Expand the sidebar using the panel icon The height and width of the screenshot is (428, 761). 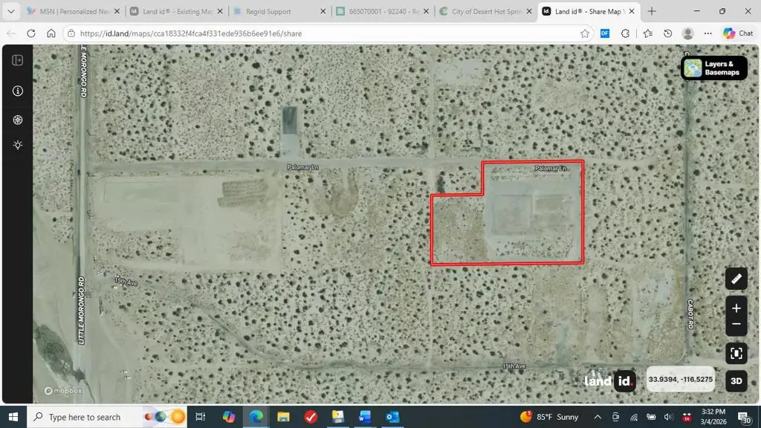(17, 60)
